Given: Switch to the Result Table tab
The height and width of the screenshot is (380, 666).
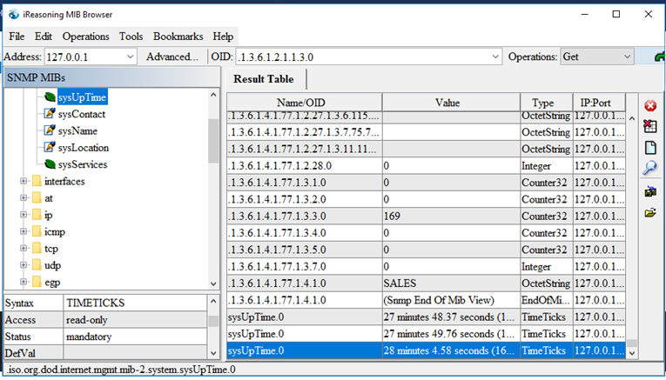Looking at the screenshot, I should [264, 79].
